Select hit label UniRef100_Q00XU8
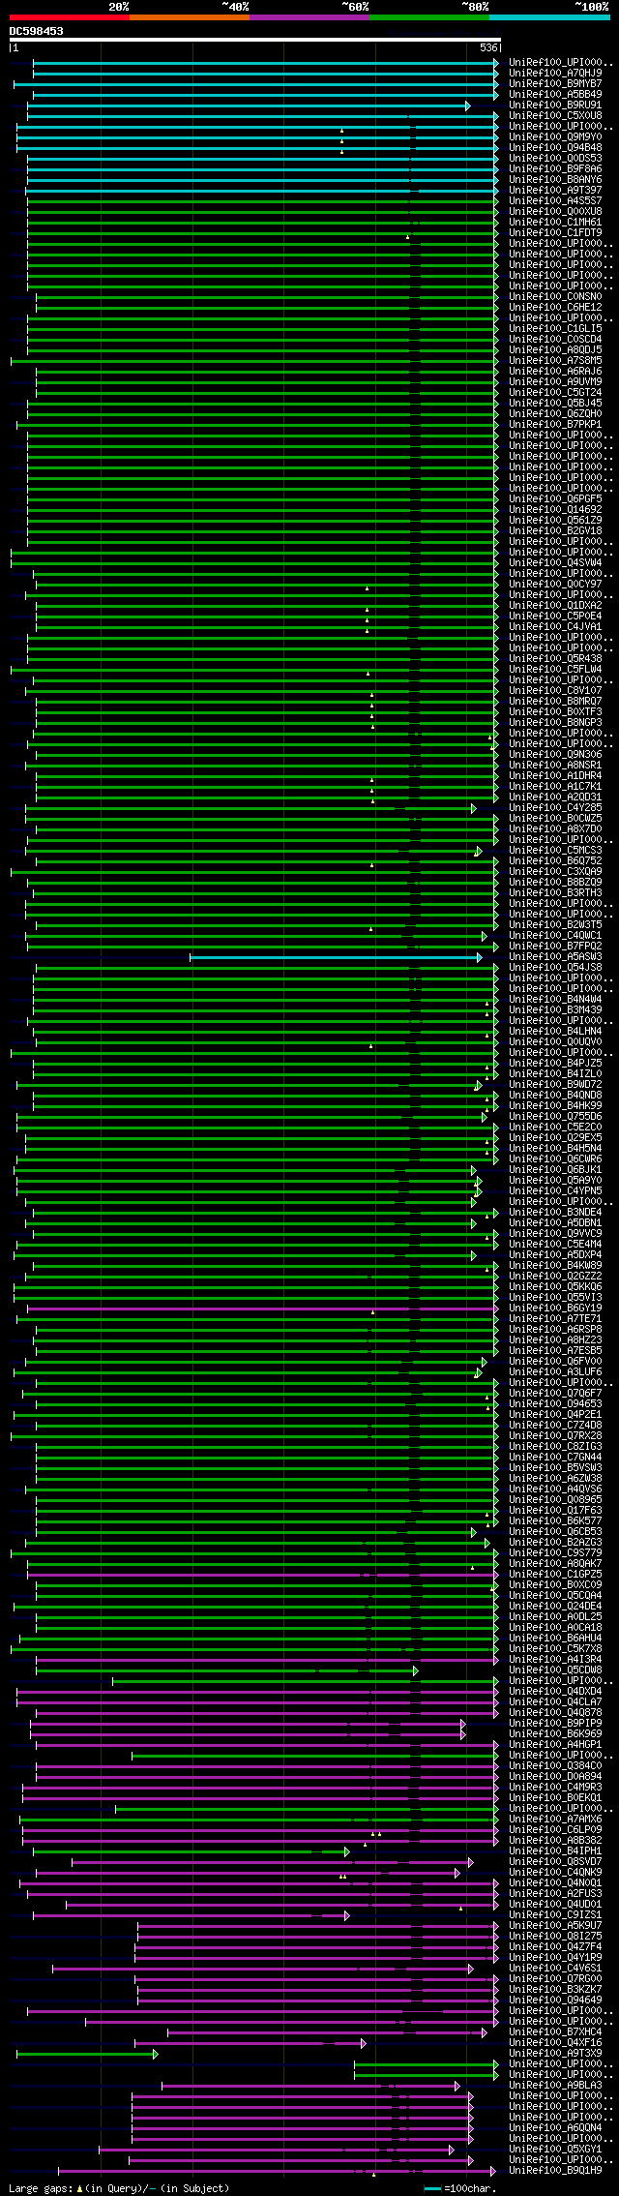The image size is (619, 2196). coord(555,212)
